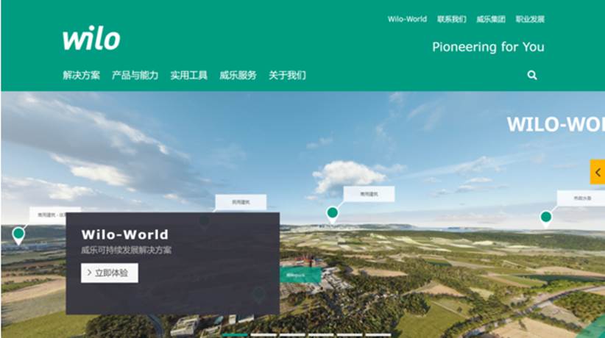Screen dimensions: 605x338
Task: Click the label attached to center pin
Action: [369, 194]
